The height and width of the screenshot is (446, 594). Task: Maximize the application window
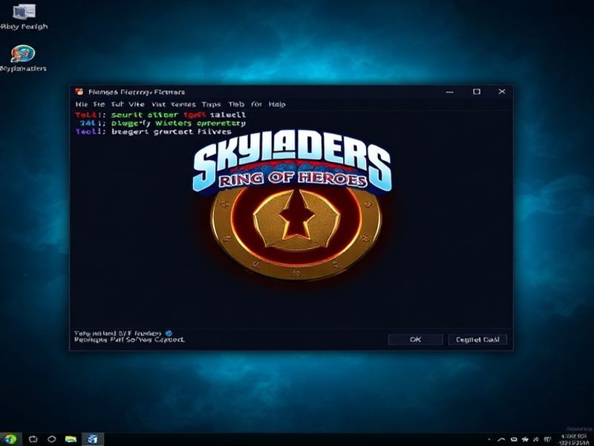click(x=477, y=91)
